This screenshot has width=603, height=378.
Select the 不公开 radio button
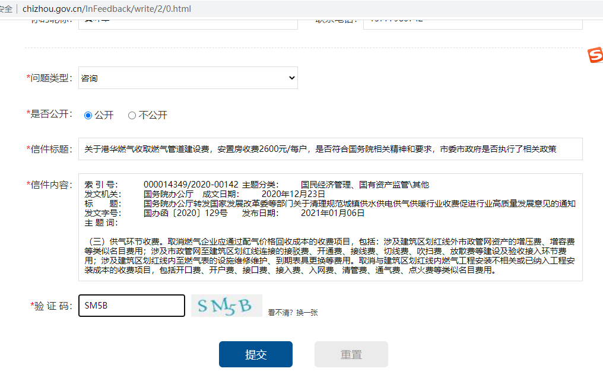[x=132, y=115]
